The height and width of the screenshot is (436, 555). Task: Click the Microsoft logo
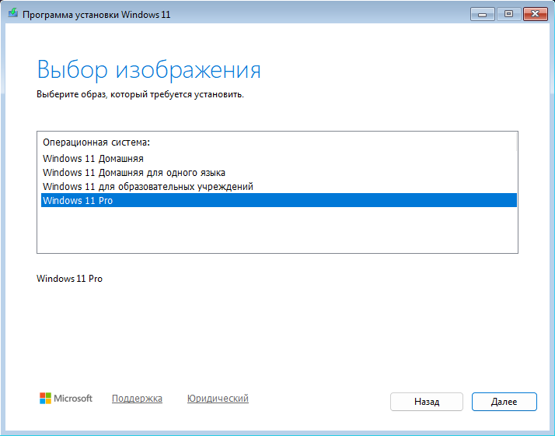coord(66,399)
